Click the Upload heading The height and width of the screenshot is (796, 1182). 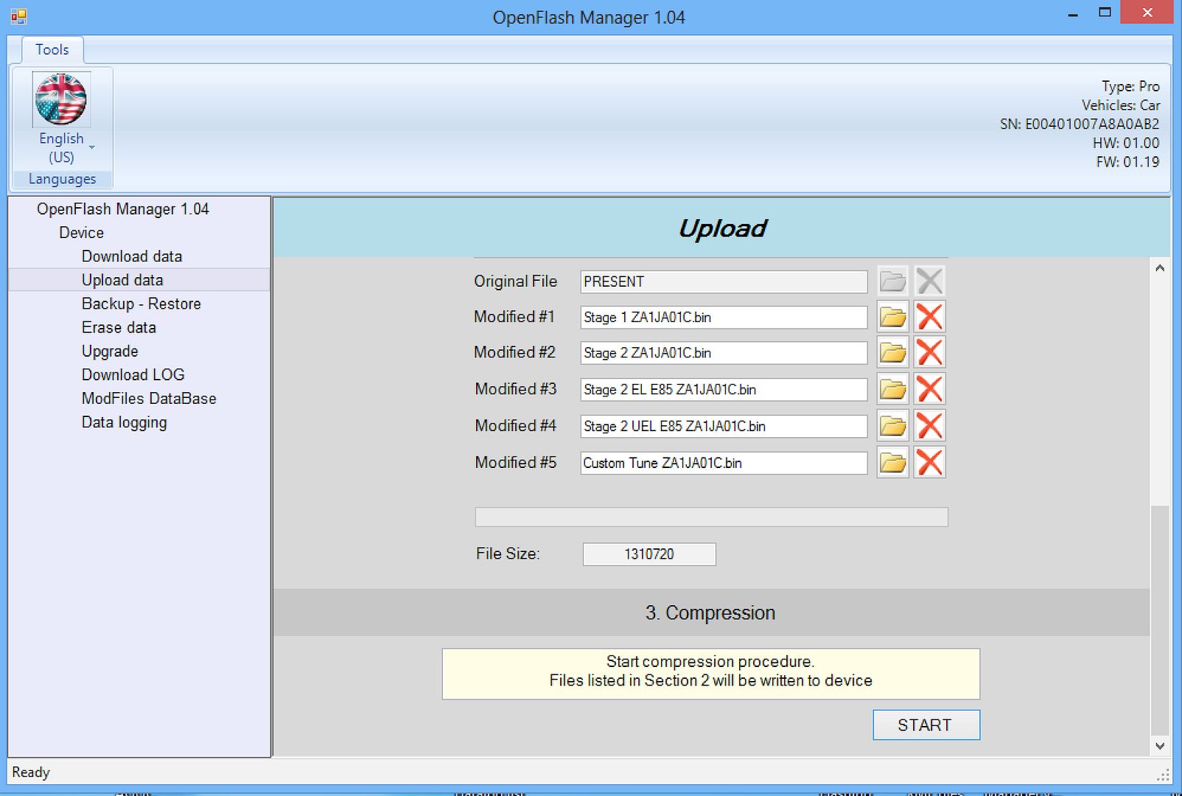[722, 228]
